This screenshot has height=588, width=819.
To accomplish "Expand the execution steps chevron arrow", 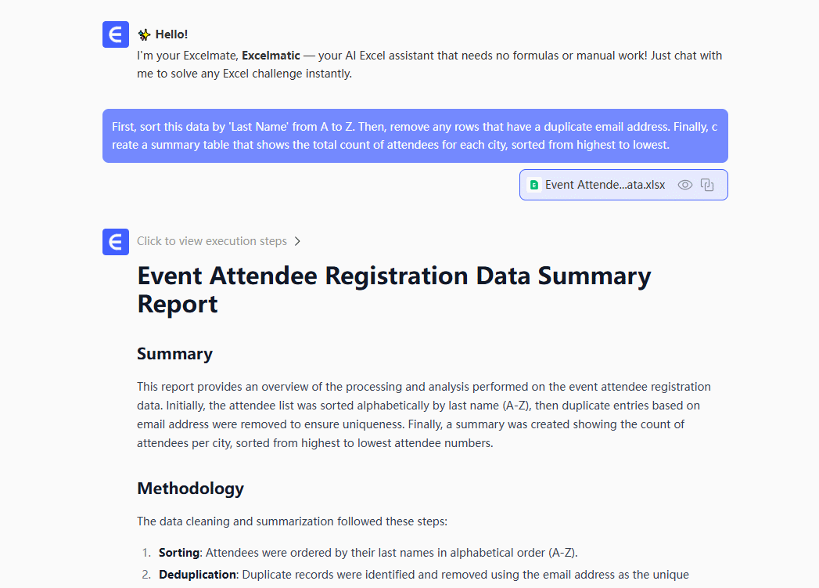I will pyautogui.click(x=297, y=241).
